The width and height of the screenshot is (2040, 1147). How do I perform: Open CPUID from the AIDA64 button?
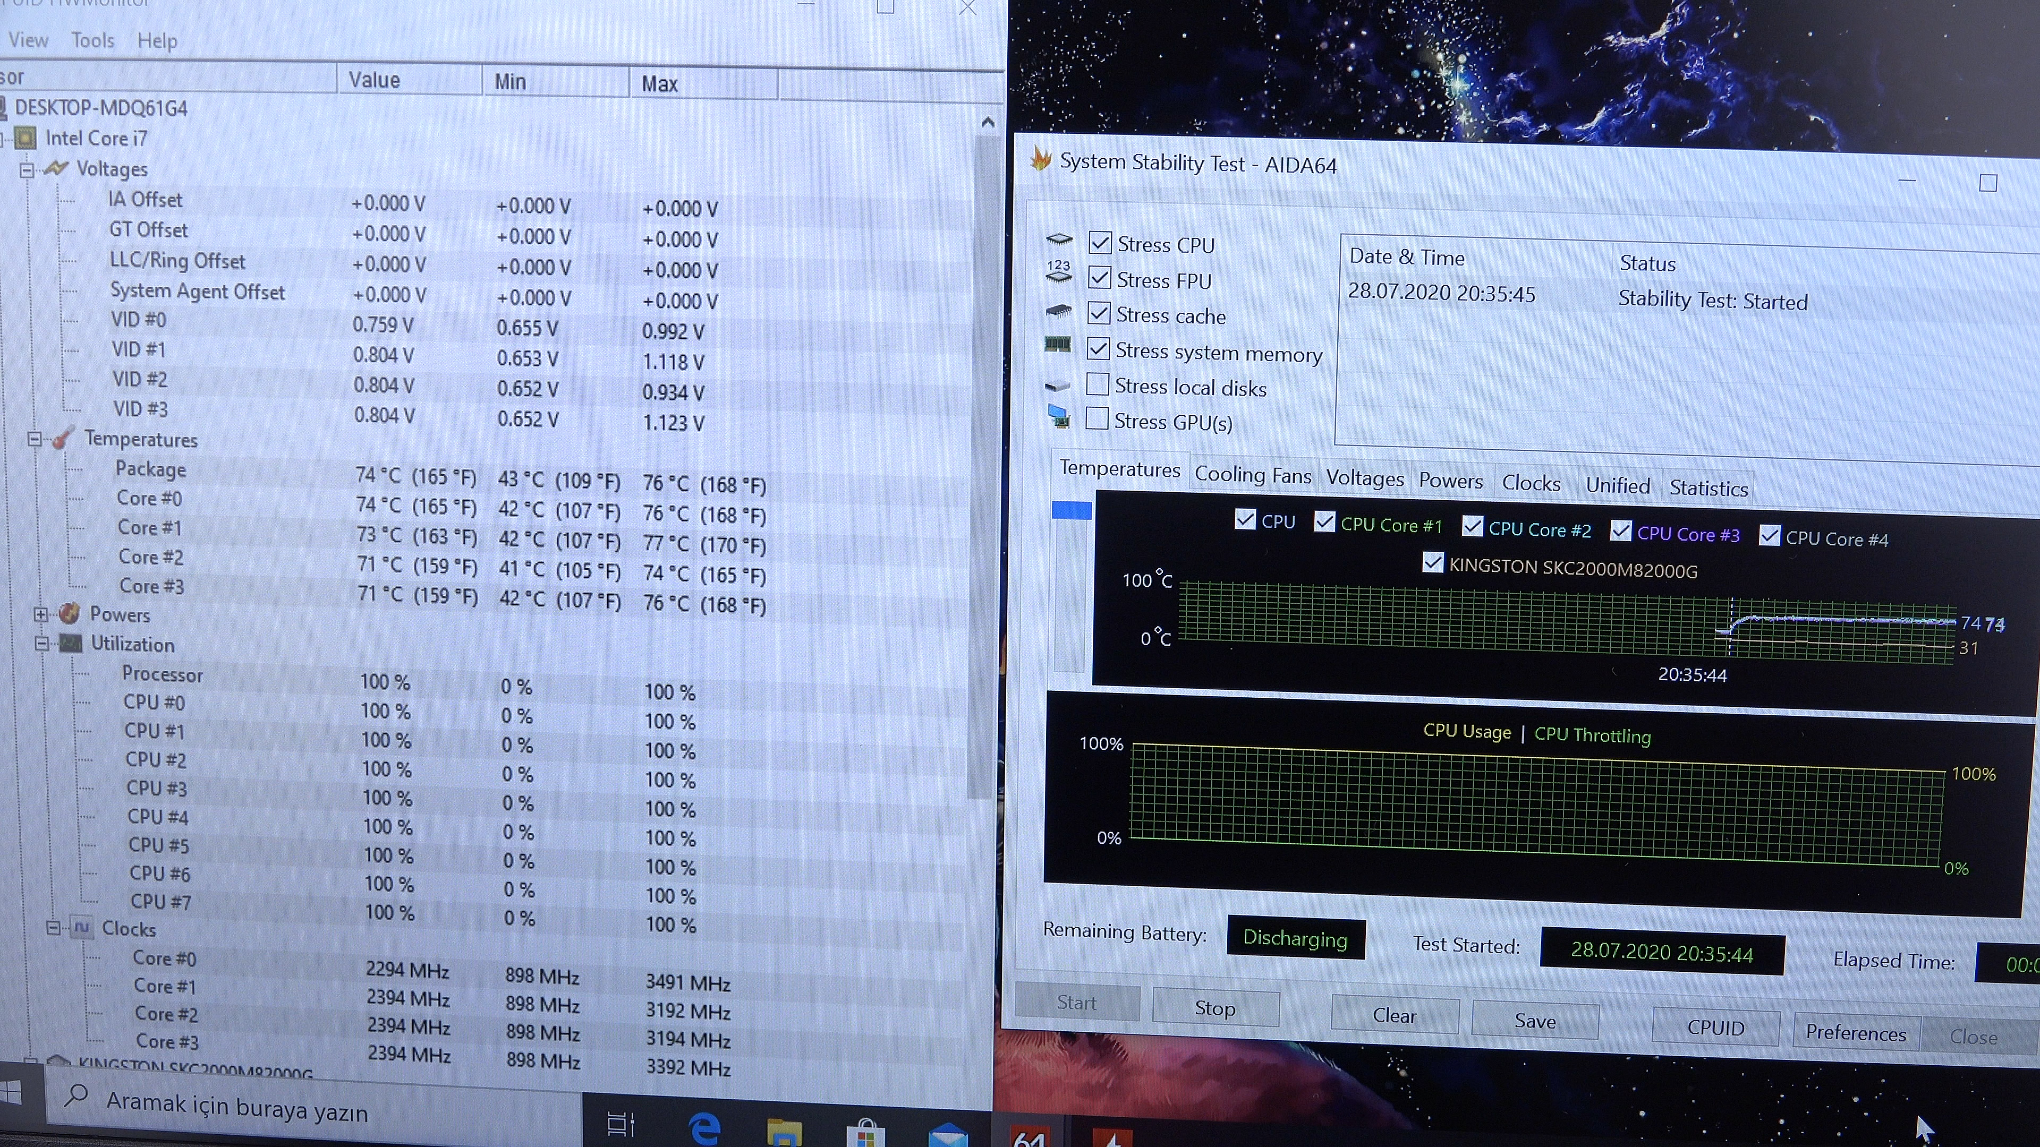[1716, 1026]
